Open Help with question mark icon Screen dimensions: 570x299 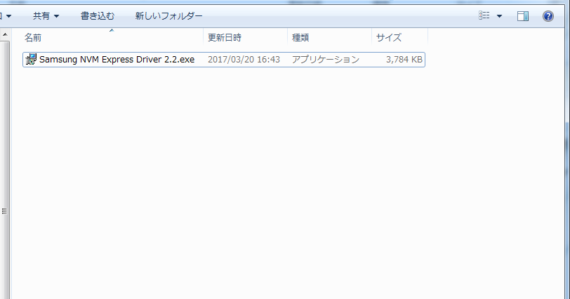pyautogui.click(x=548, y=16)
